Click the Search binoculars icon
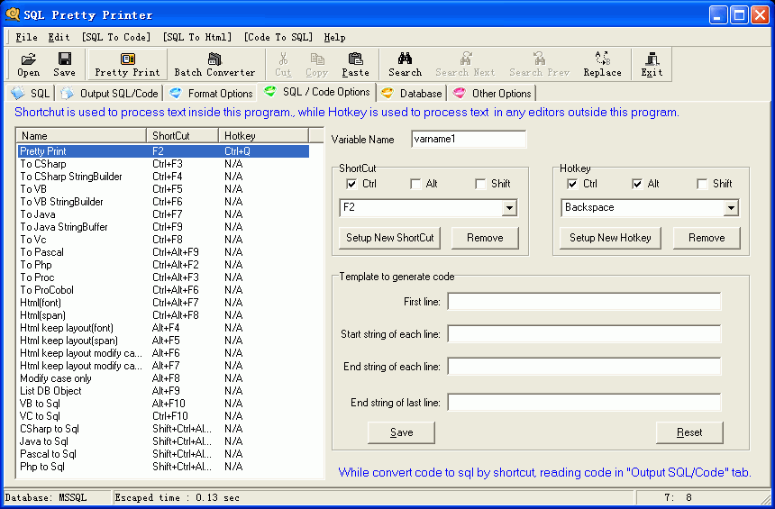 click(405, 64)
